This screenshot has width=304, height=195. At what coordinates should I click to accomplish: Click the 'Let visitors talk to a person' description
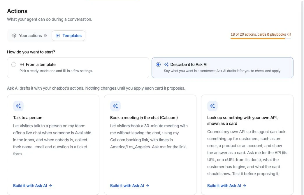coord(52,140)
